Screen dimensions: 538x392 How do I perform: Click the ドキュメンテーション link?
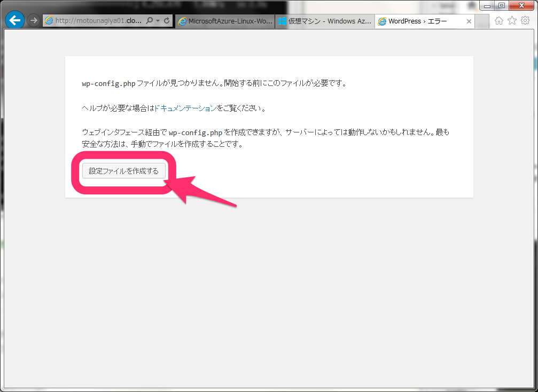click(185, 108)
